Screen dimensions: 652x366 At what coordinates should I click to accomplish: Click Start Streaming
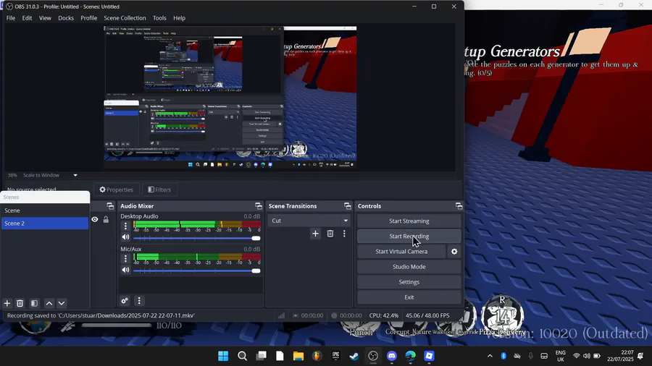click(409, 221)
